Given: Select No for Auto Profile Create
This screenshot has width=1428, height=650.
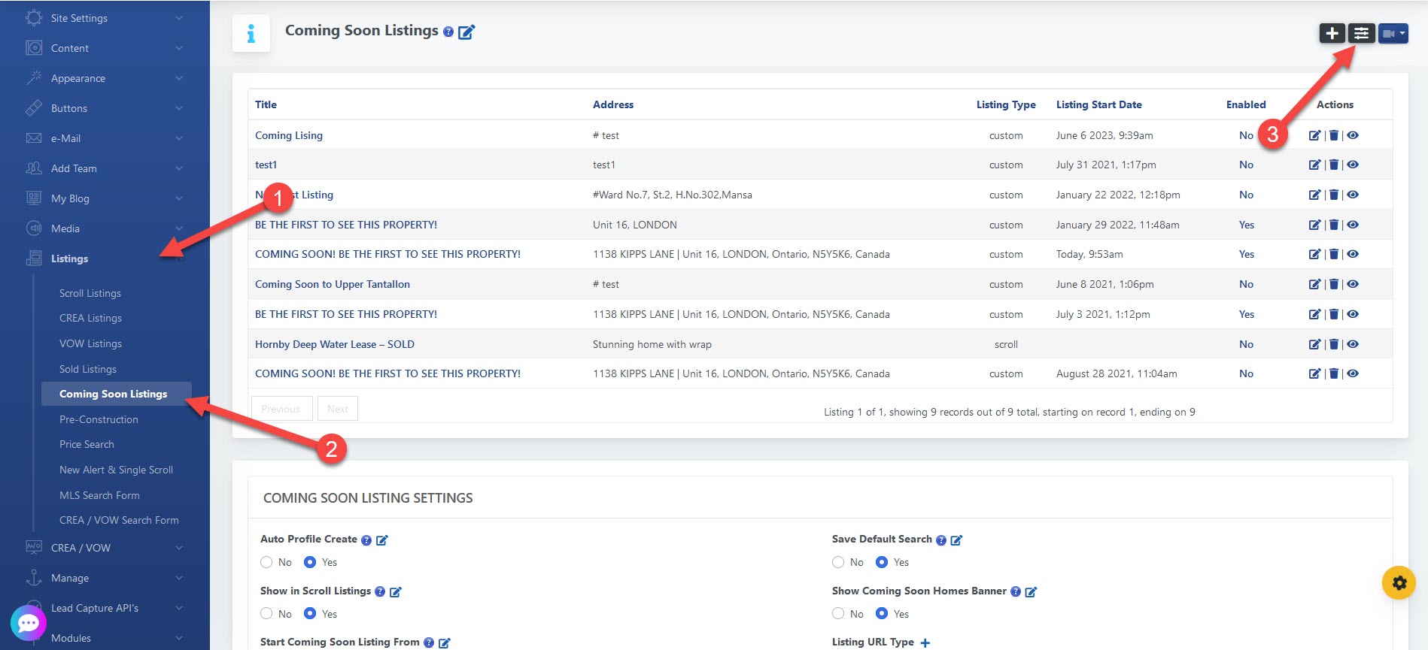Looking at the screenshot, I should pyautogui.click(x=266, y=562).
